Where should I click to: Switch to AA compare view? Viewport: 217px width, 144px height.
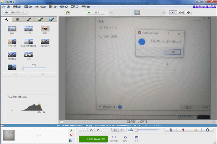(x=188, y=12)
